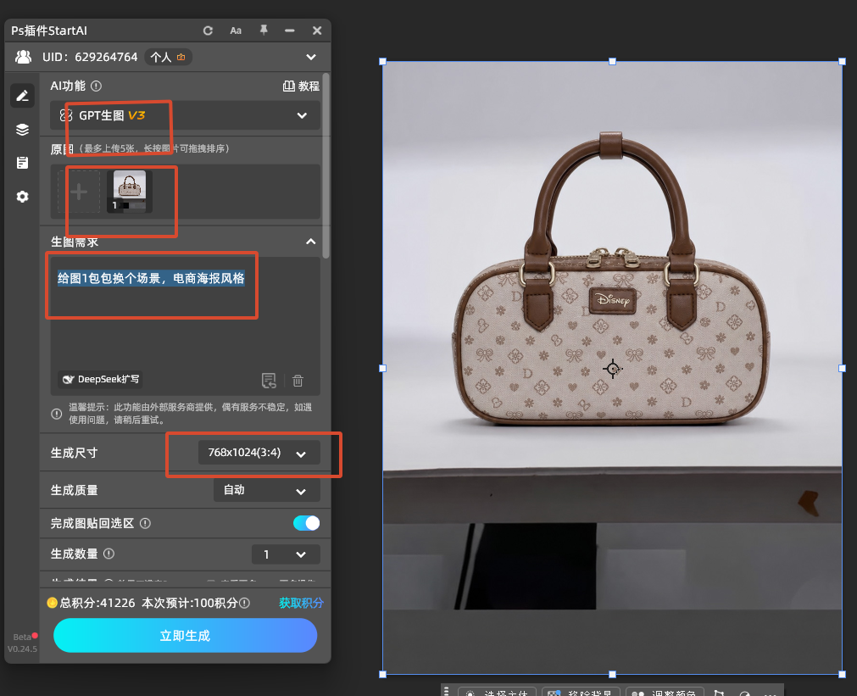
Task: Click the DeepSeek扩写 button
Action: (x=101, y=380)
